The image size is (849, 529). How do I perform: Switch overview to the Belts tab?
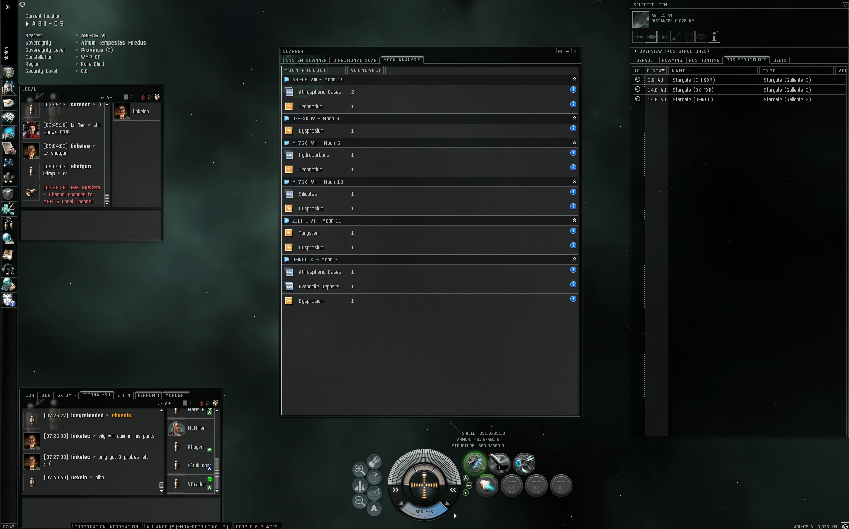tap(780, 60)
